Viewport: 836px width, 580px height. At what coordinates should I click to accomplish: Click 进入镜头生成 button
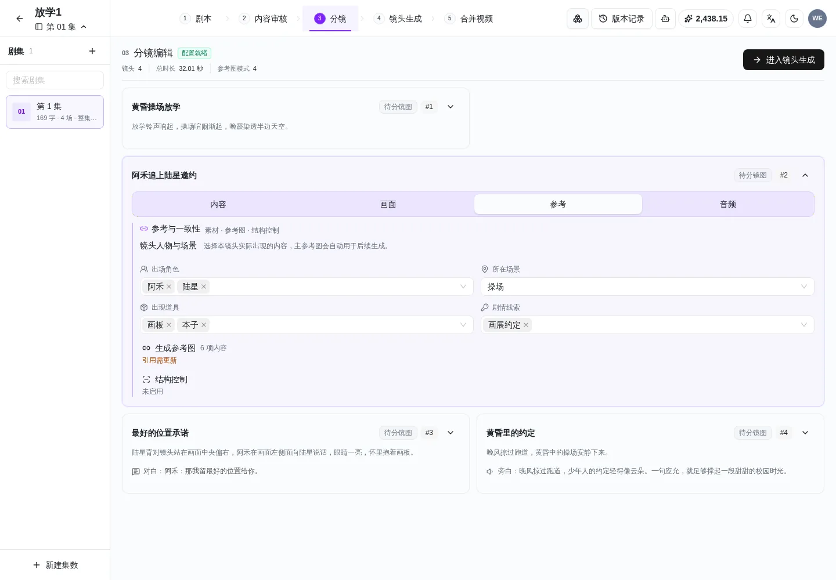click(x=784, y=60)
